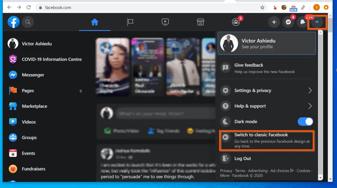This screenshot has width=337, height=188.
Task: Click the Switch to classic back-arrow icon
Action: [225, 137]
